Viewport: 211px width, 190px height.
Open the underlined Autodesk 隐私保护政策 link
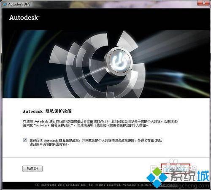(62, 141)
